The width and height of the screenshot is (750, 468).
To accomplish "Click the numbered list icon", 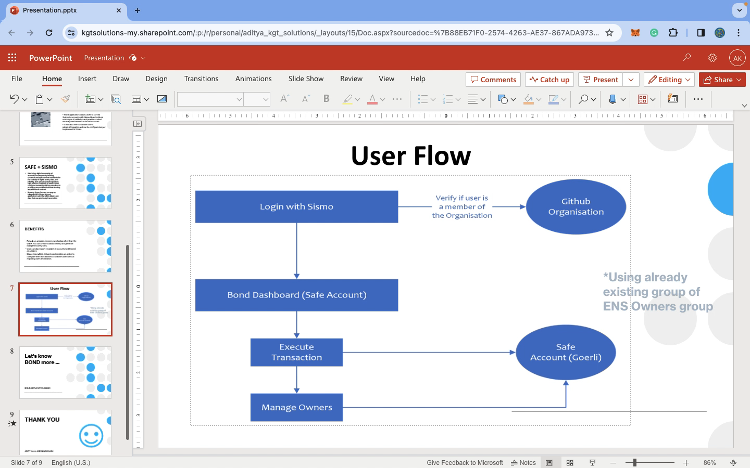I will [447, 99].
